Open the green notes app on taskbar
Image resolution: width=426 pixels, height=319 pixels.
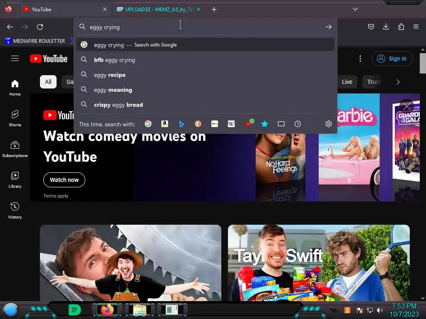[75, 310]
